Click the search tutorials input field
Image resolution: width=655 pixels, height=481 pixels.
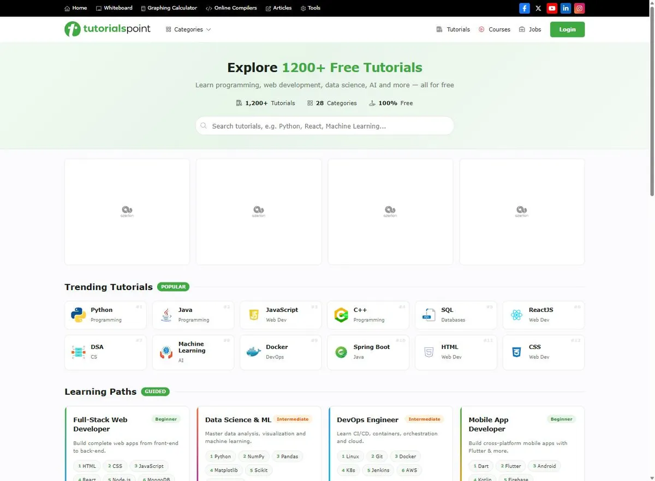(325, 126)
